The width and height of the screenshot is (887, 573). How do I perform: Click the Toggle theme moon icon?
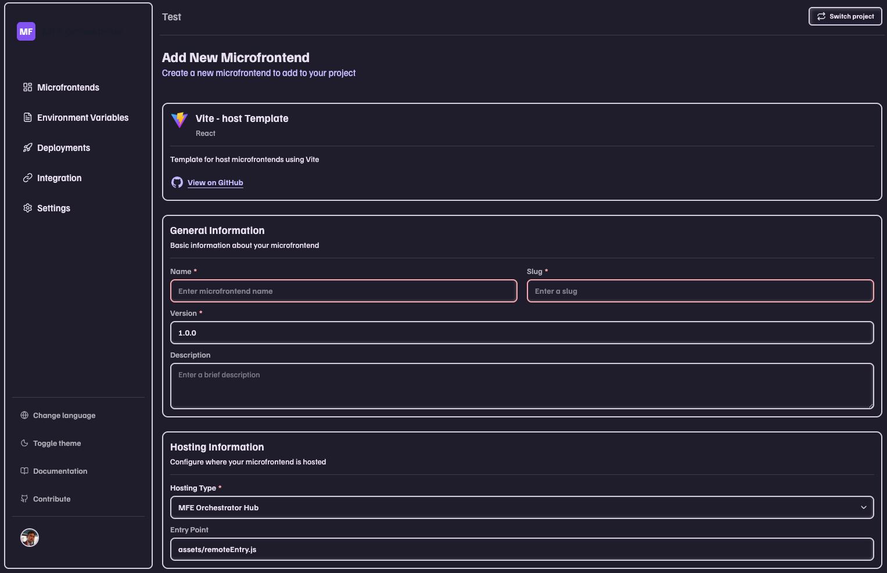pos(24,443)
